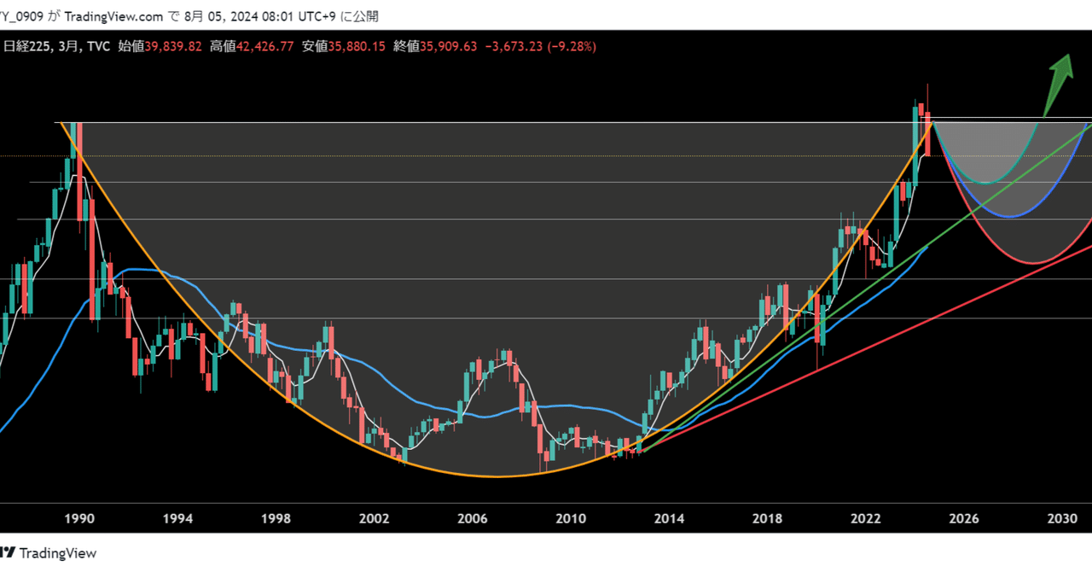Click the 2002 label on time axis
This screenshot has height=572, width=1092.
pyautogui.click(x=374, y=518)
